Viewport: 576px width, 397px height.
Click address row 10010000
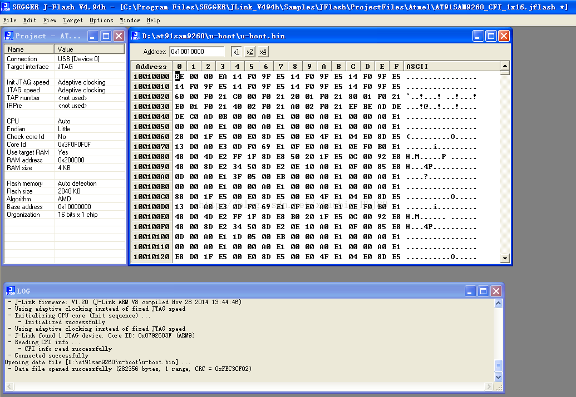point(151,76)
